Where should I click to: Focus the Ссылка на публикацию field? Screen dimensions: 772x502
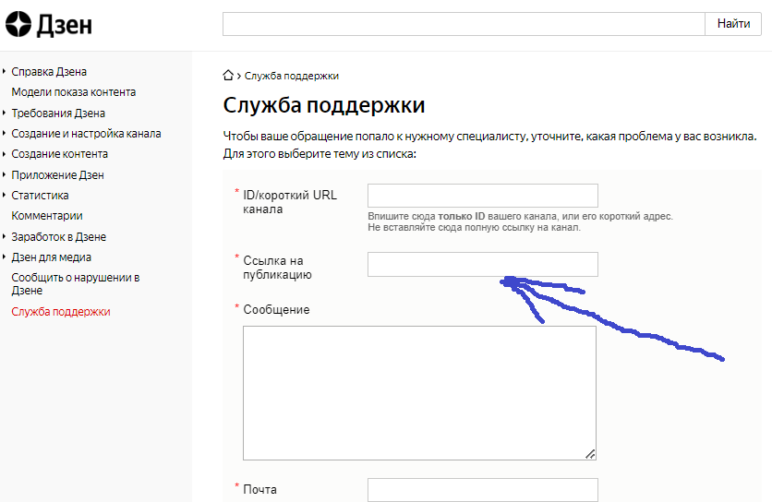pyautogui.click(x=482, y=264)
